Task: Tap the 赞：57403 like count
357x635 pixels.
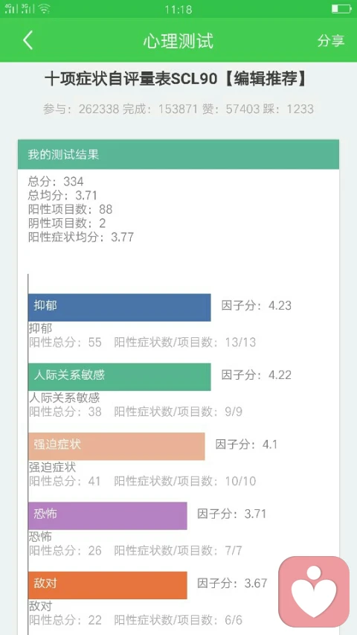Action: [231, 109]
